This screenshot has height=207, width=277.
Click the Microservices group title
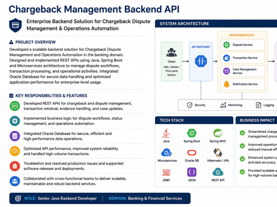coord(242,35)
